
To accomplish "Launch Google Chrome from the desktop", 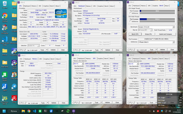I will [5, 17].
